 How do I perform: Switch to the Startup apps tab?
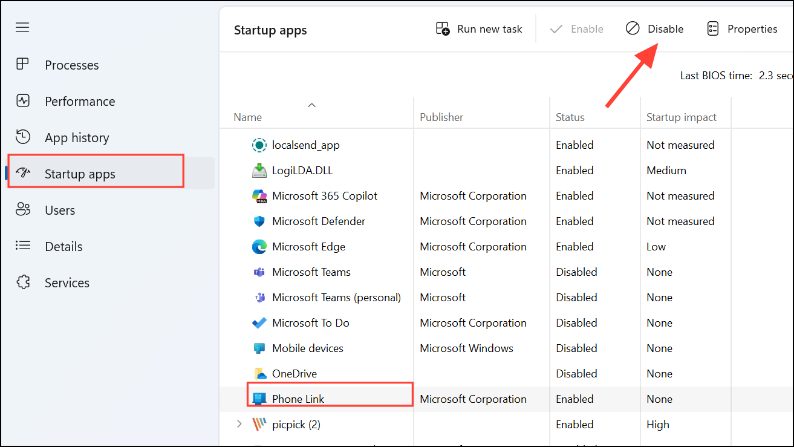tap(80, 174)
